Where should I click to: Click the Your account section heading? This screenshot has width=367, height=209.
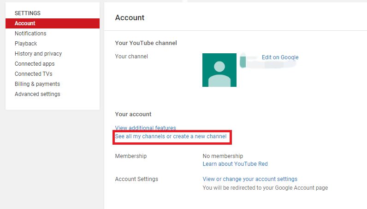(x=133, y=114)
